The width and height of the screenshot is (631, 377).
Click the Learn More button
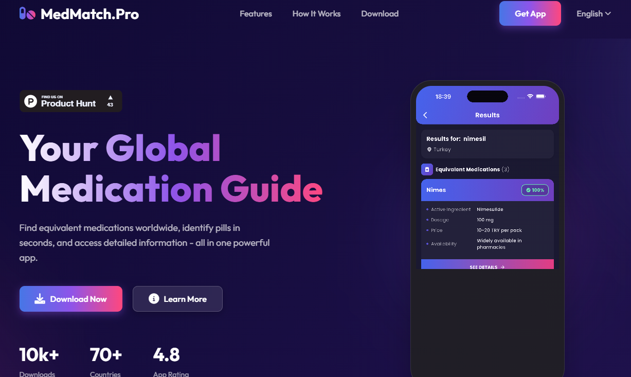[x=177, y=299]
